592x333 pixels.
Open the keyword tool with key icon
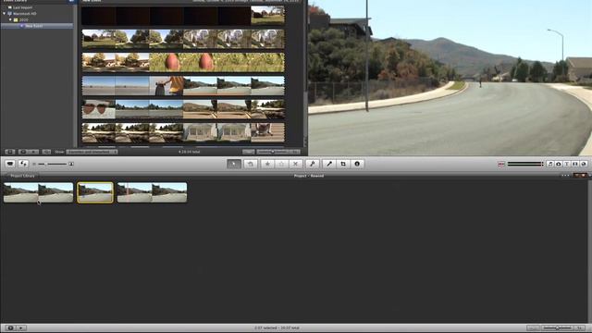313,164
